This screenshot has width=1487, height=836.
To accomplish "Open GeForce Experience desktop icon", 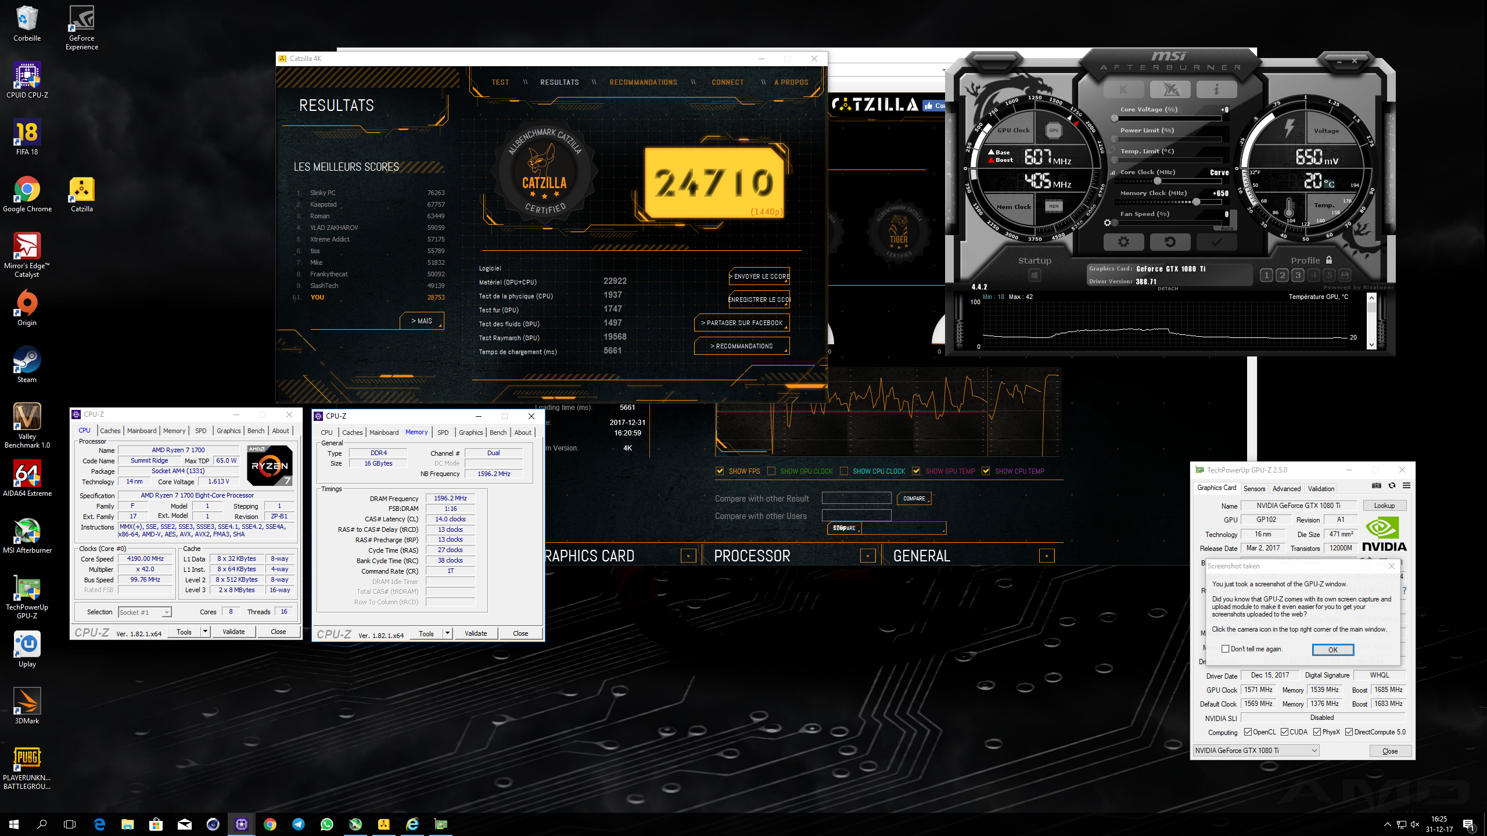I will click(82, 28).
